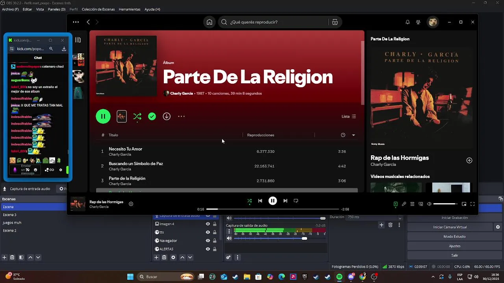Toggle Now Playing view icon
The width and height of the screenshot is (504, 283).
pyautogui.click(x=395, y=204)
